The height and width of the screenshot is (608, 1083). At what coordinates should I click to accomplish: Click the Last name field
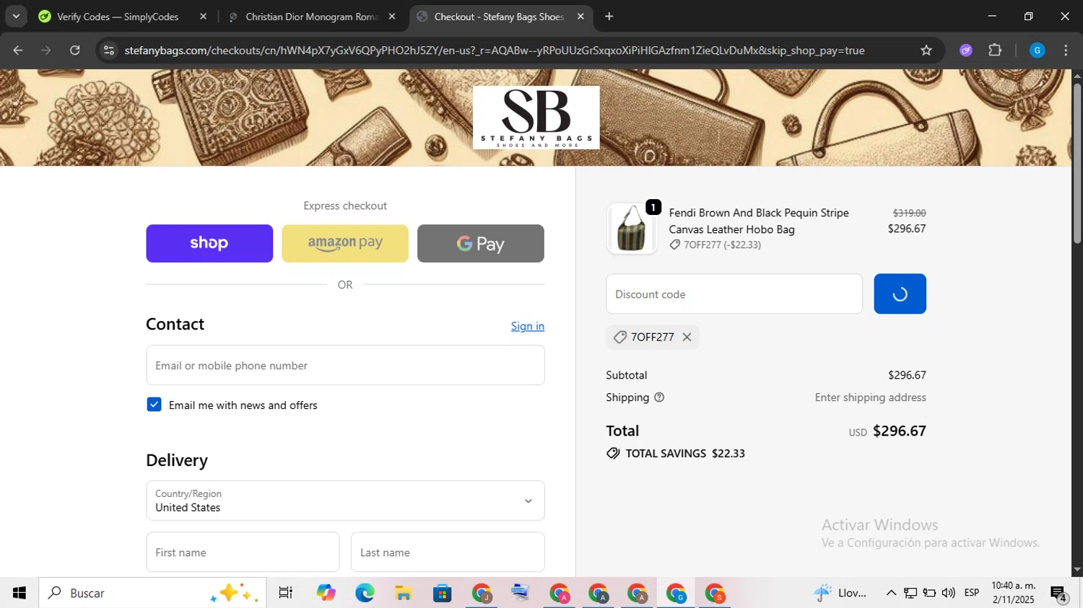point(448,552)
